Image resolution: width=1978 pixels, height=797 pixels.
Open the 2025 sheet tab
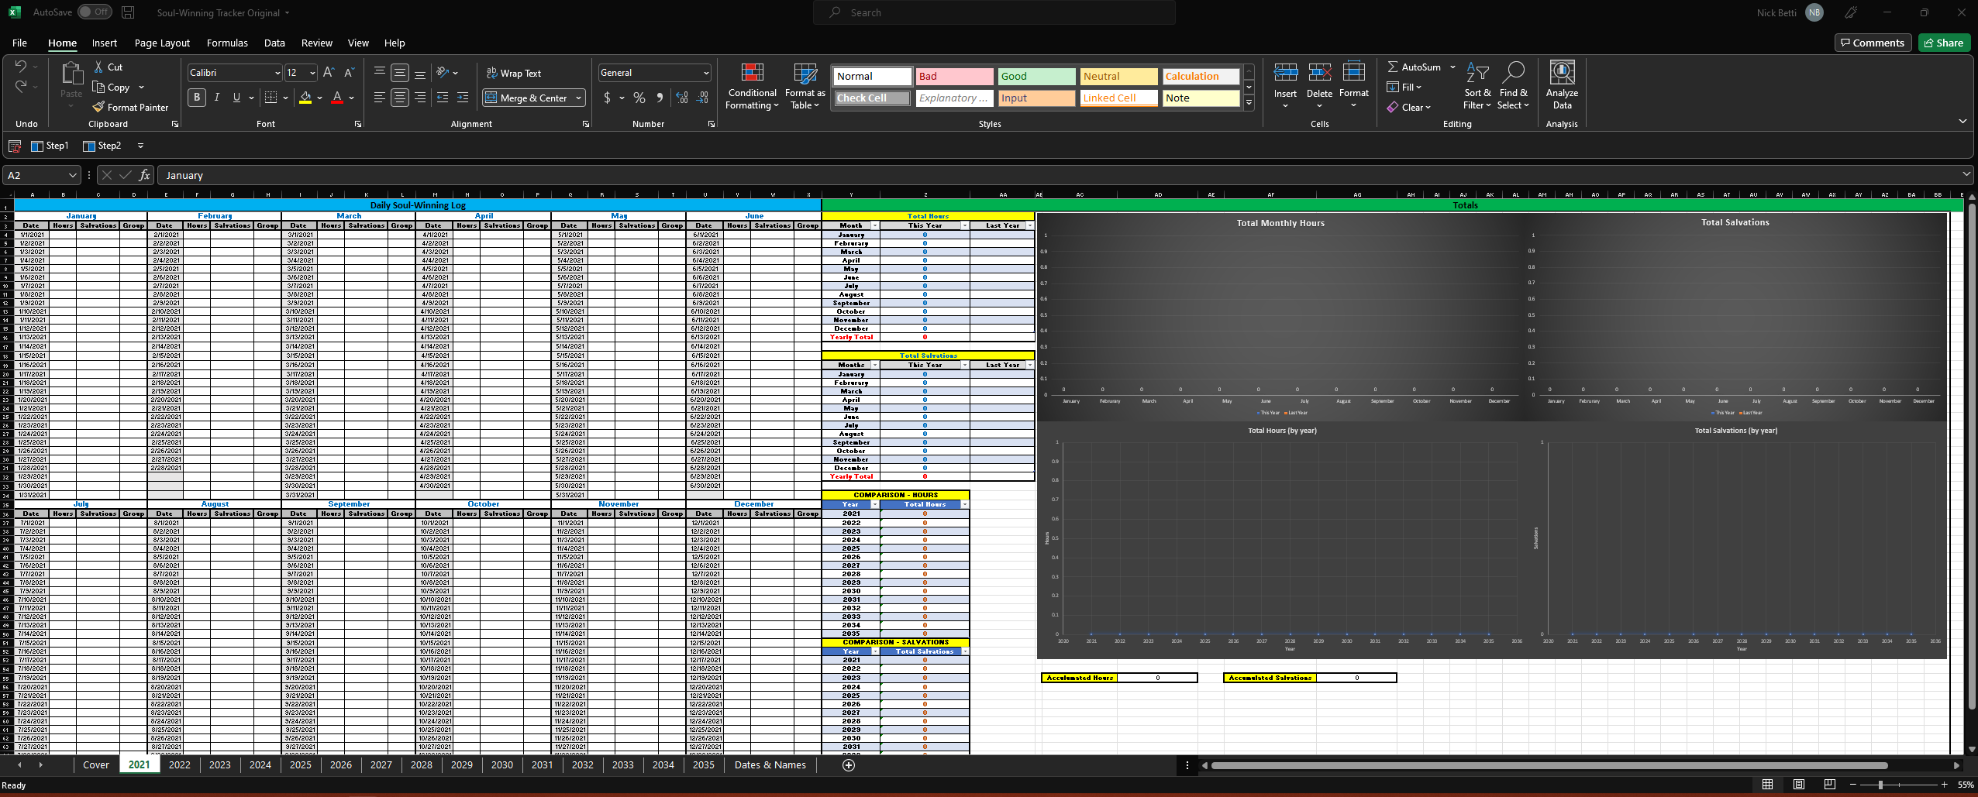300,764
